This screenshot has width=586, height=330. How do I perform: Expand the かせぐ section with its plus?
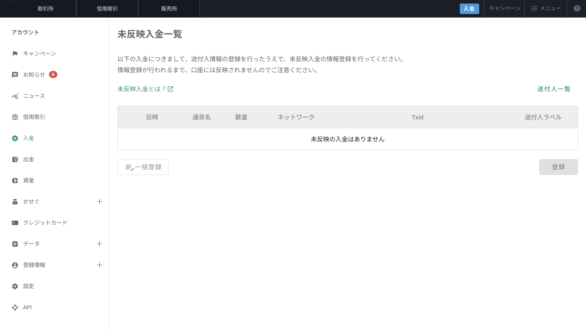click(x=99, y=201)
